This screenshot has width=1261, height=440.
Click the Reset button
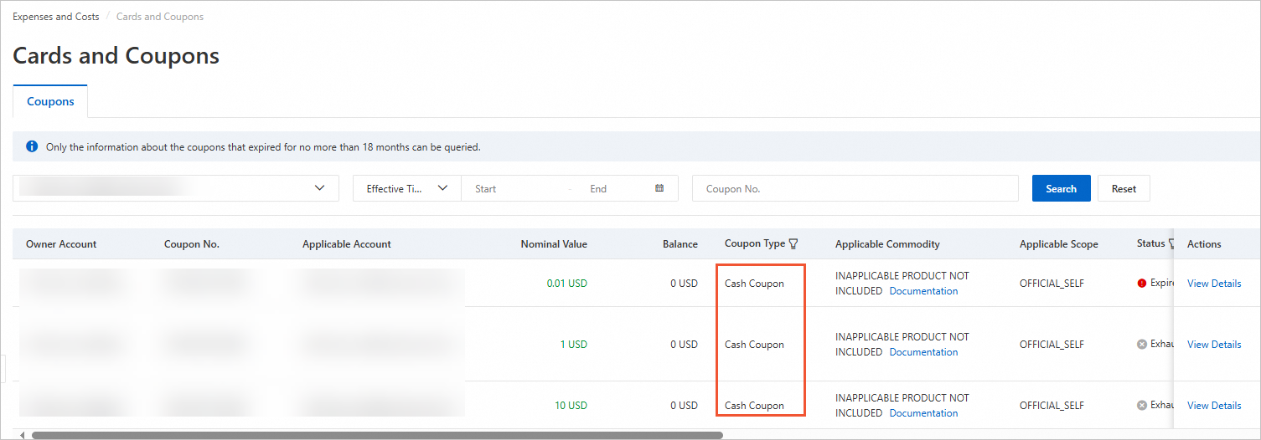pyautogui.click(x=1124, y=188)
